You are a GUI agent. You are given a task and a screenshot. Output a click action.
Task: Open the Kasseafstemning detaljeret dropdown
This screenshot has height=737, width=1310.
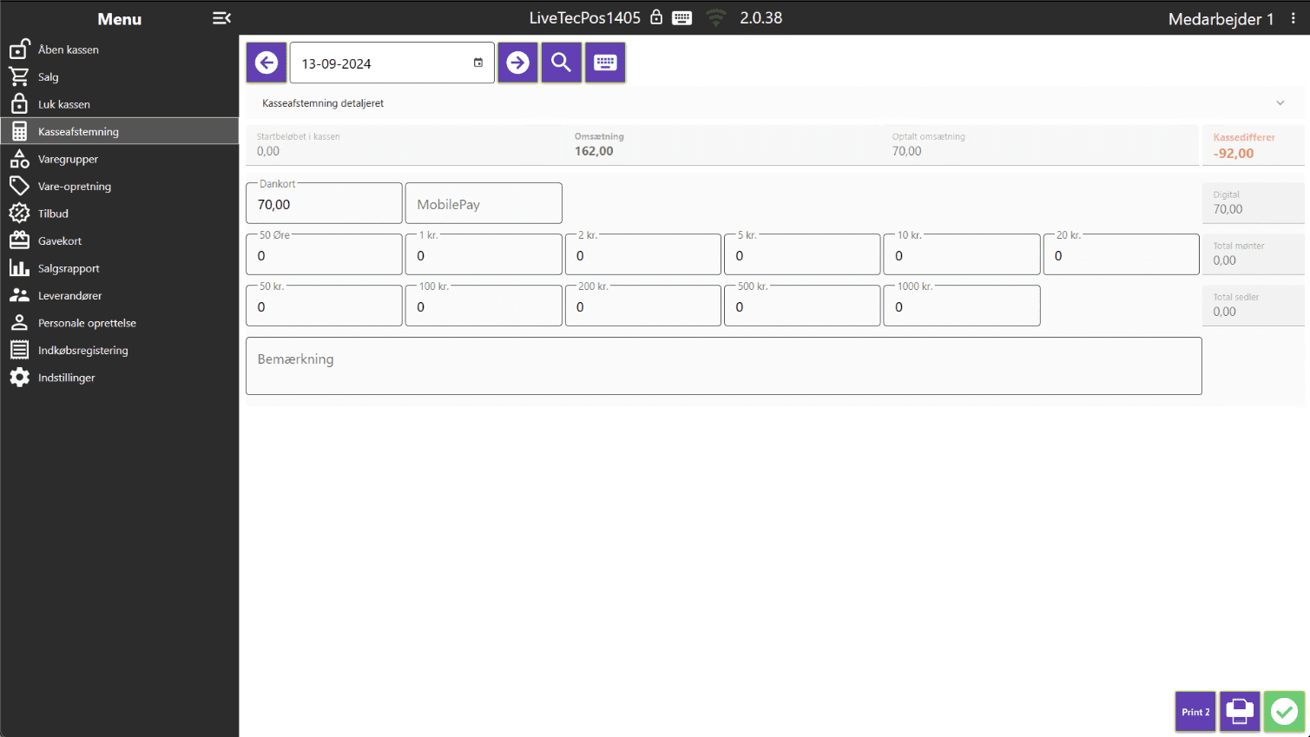pos(774,103)
